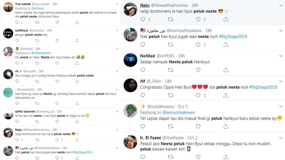285x160 pixels.
Task: Retweet @zanaiszana's Han Byul Juara tweet
Action: tap(37, 103)
